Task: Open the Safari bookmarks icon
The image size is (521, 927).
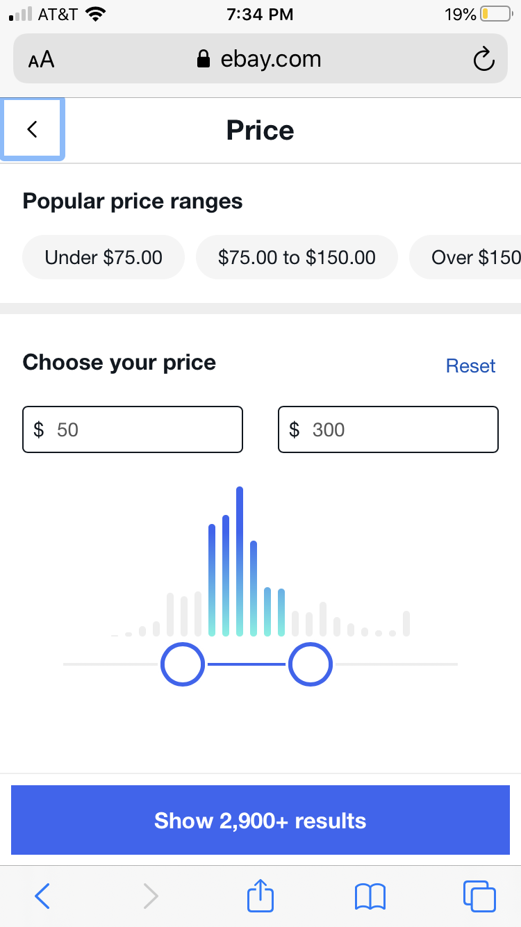Action: pos(370,896)
